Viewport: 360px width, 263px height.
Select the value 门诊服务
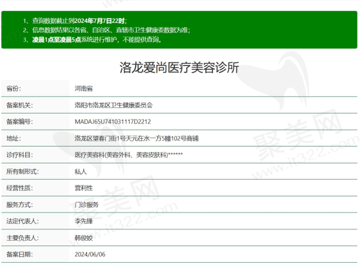(x=86, y=205)
